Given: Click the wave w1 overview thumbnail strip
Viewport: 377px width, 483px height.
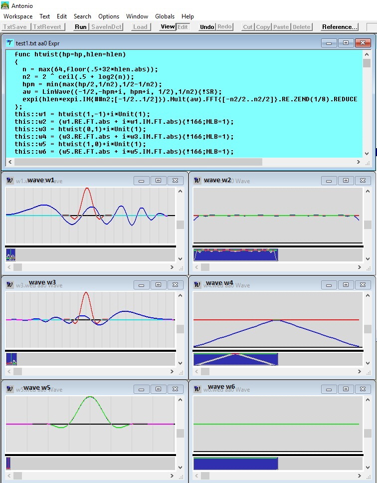Looking at the screenshot, I should click(11, 255).
